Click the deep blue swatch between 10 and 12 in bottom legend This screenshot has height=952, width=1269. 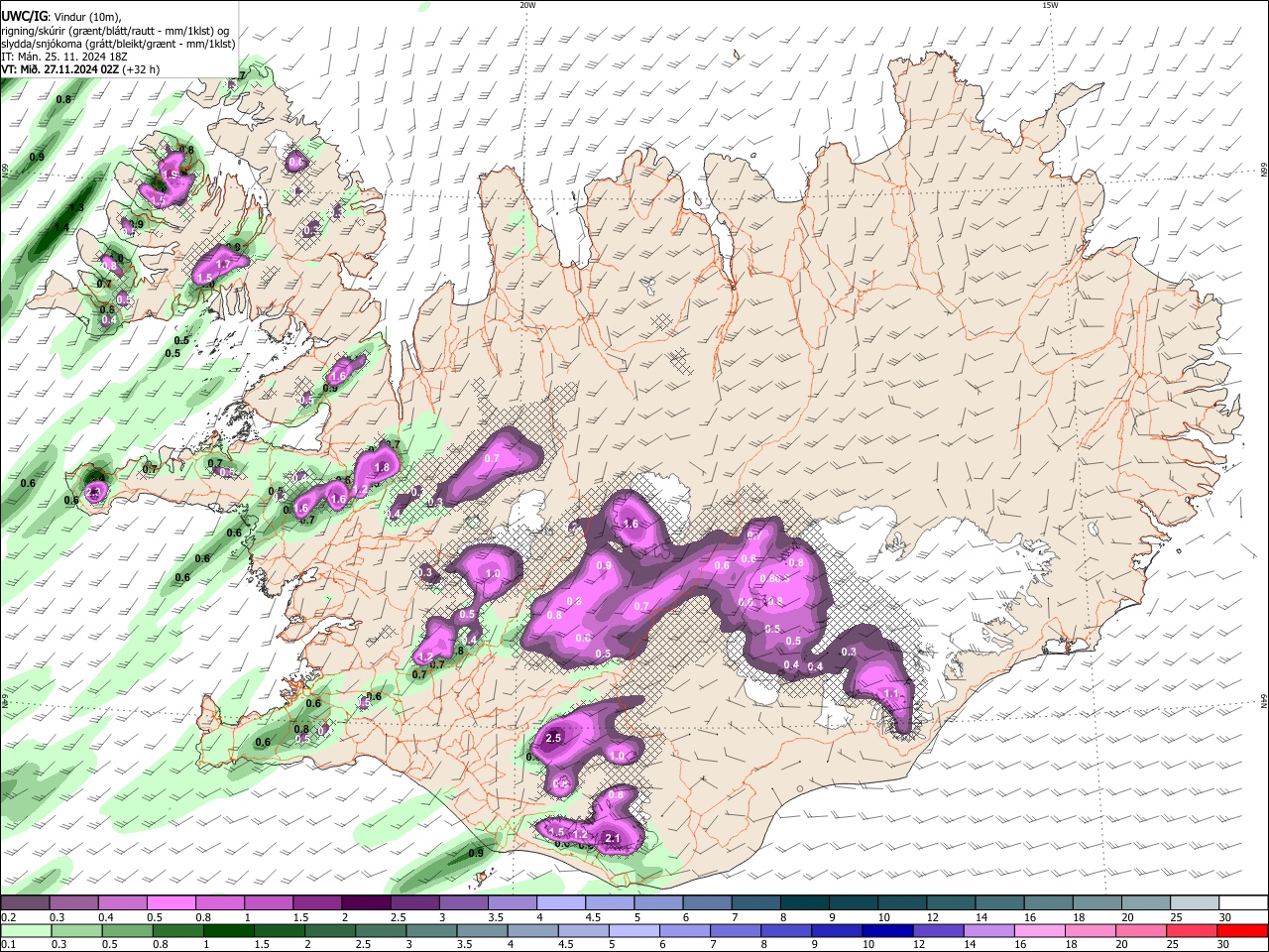click(886, 930)
